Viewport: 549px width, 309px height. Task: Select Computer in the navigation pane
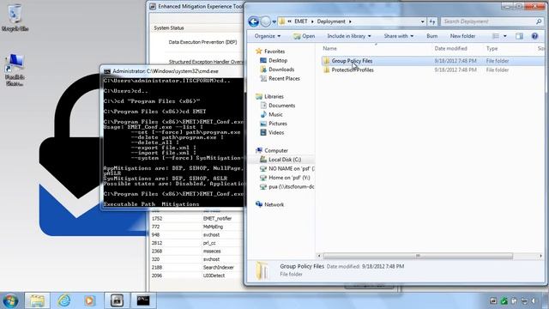tap(276, 151)
